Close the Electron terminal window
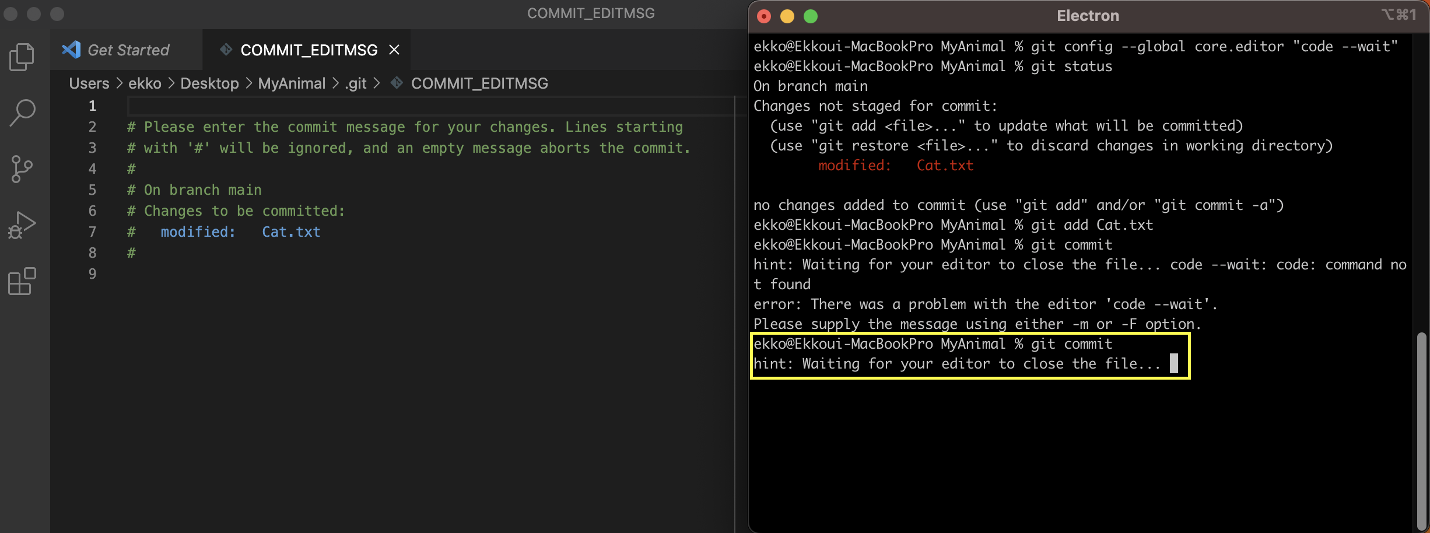Image resolution: width=1430 pixels, height=533 pixels. (764, 16)
